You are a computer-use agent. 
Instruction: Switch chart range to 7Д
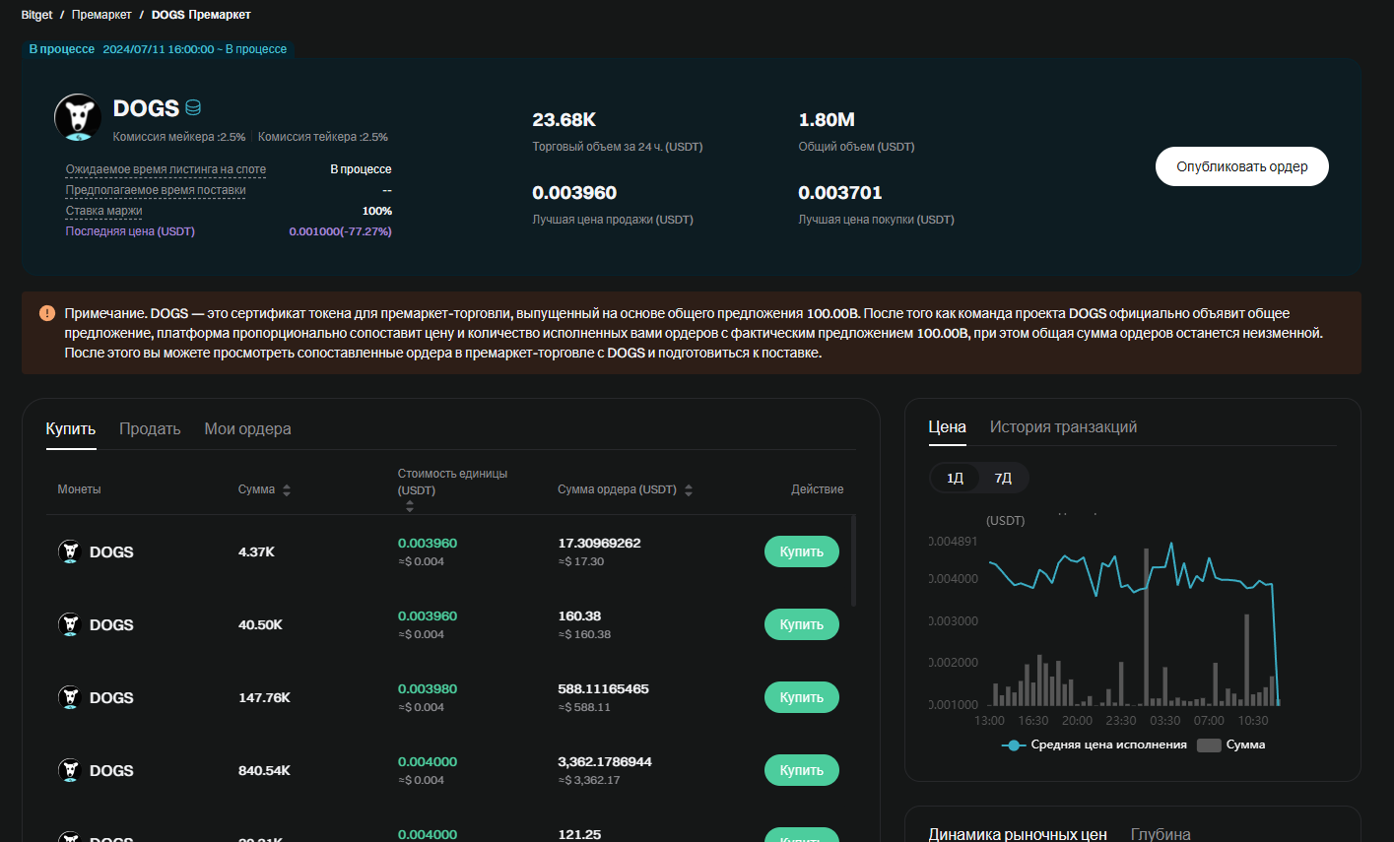tap(1003, 478)
